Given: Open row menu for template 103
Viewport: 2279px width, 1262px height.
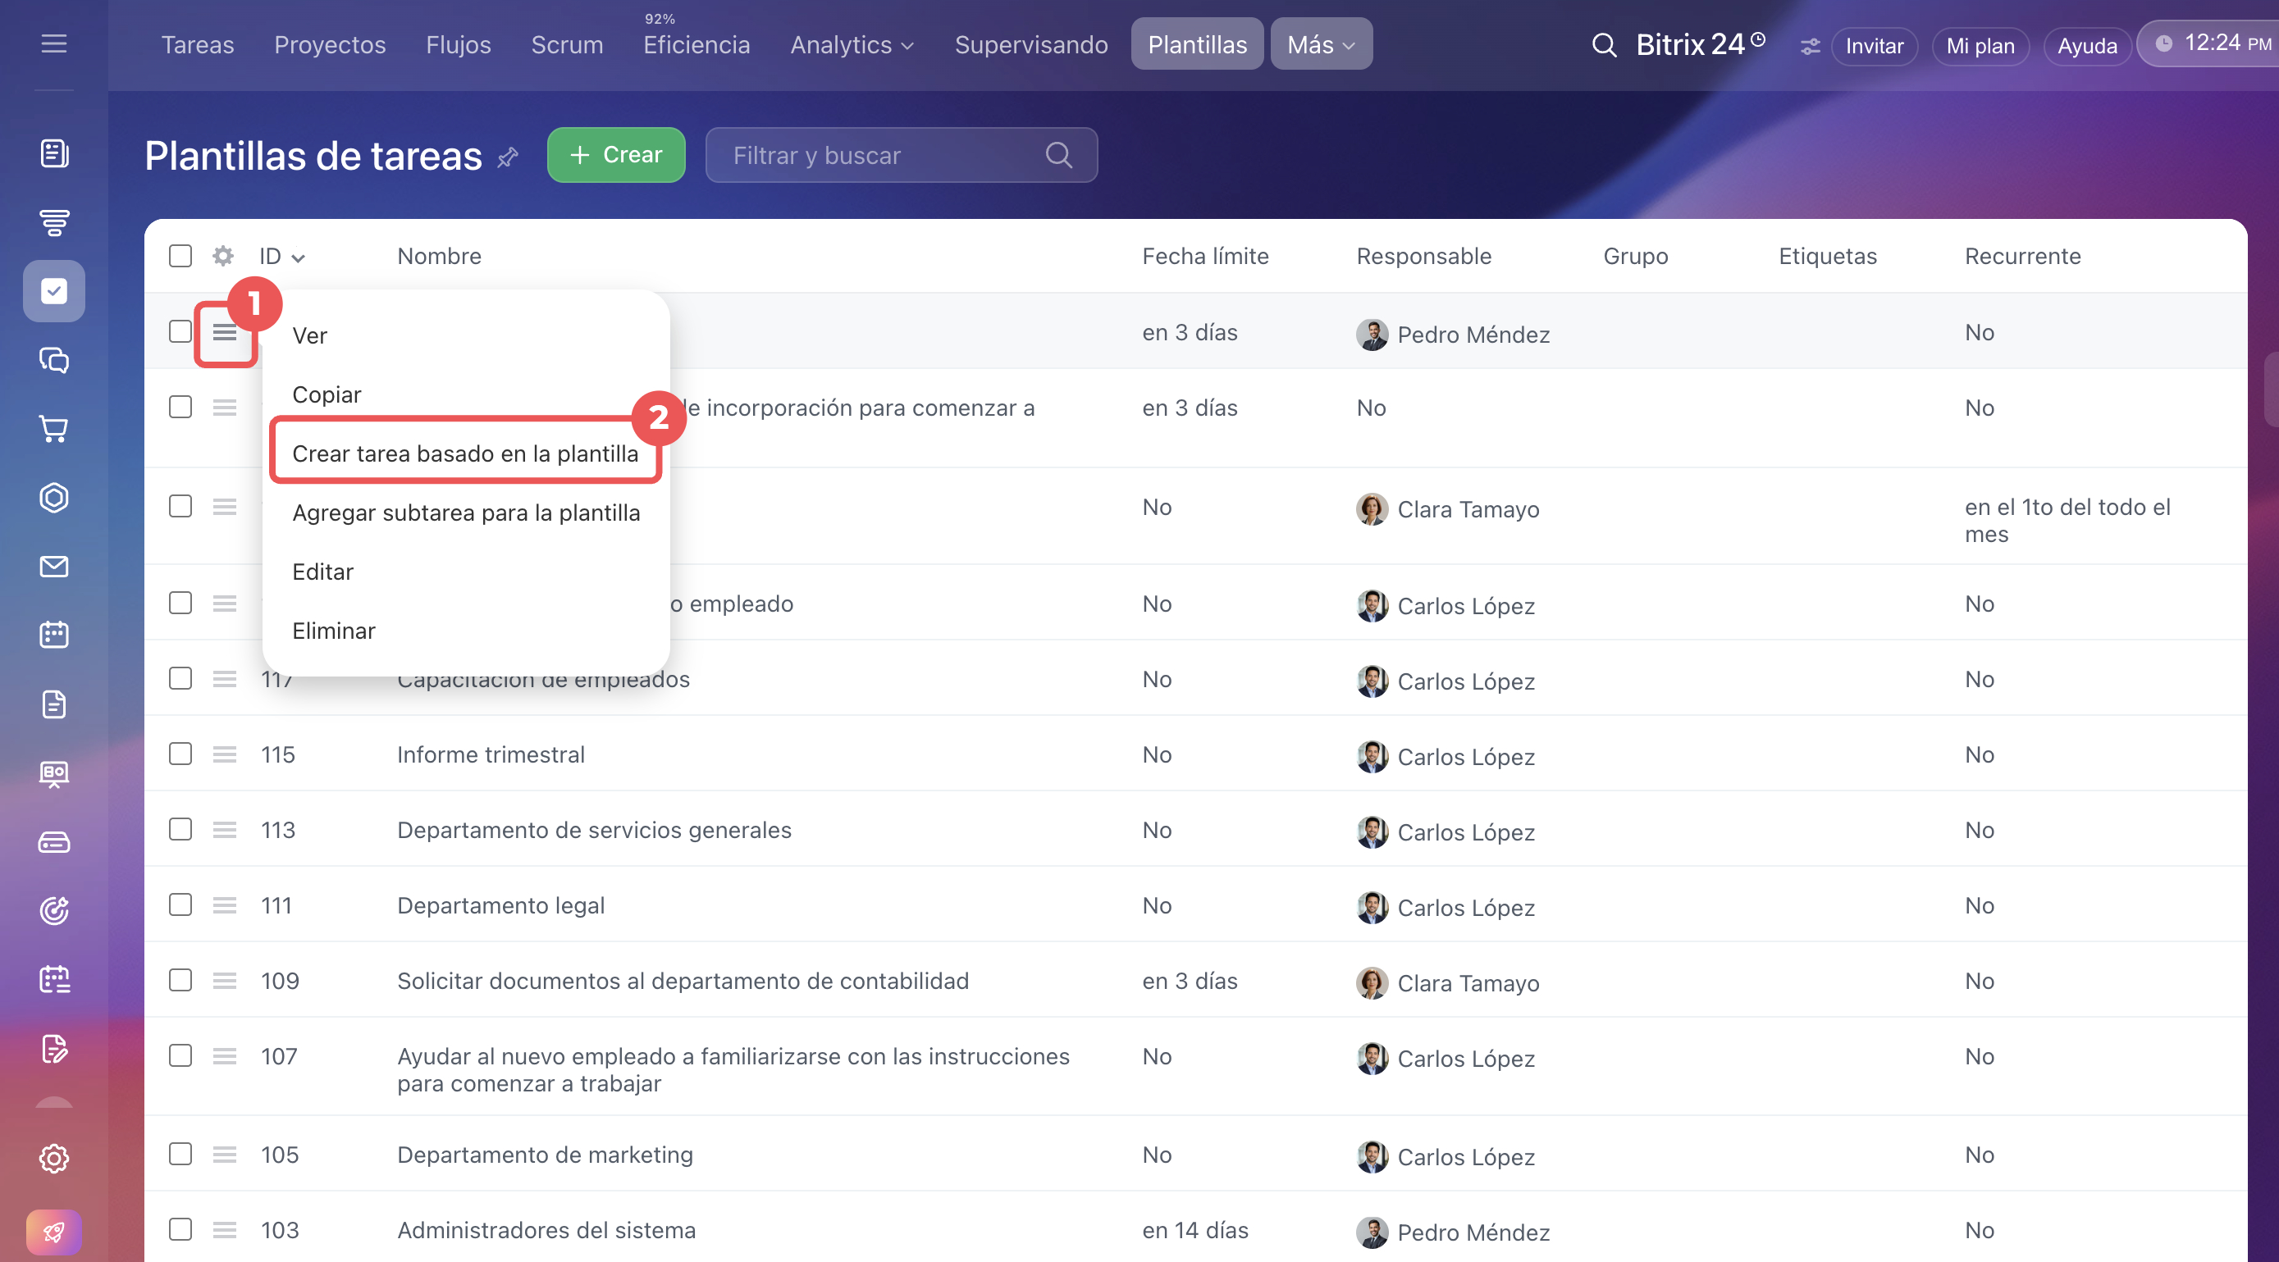Looking at the screenshot, I should click(x=225, y=1229).
